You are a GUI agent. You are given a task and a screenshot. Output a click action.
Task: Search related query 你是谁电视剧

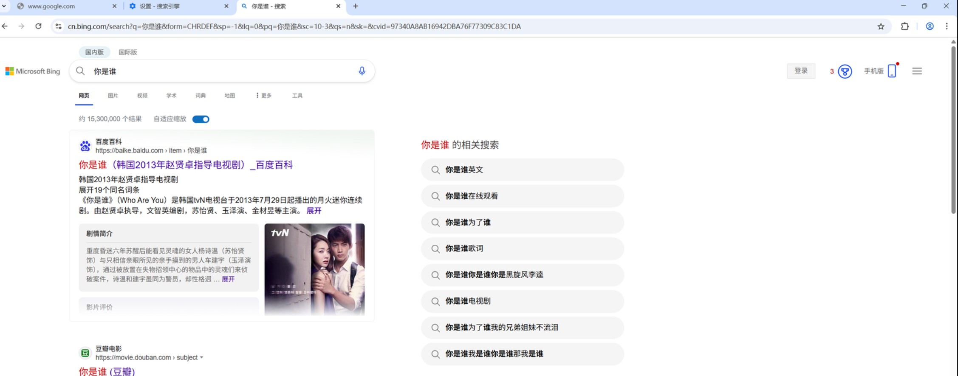[x=522, y=301]
